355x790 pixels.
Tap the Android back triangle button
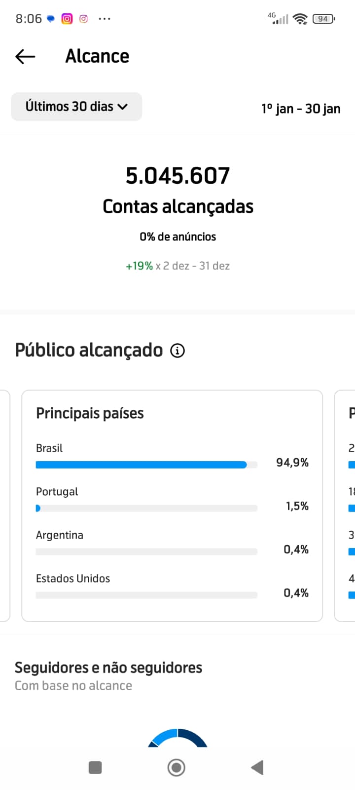tap(257, 767)
